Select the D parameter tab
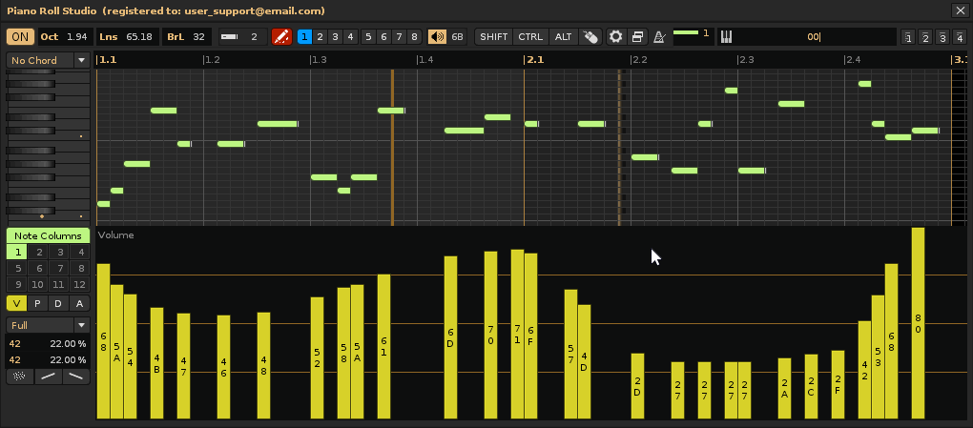 click(58, 304)
